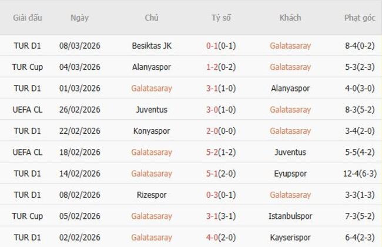Select the 5-1(2-0) score result

pos(221,174)
